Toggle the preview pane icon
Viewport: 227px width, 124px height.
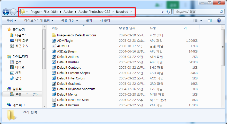(209, 20)
